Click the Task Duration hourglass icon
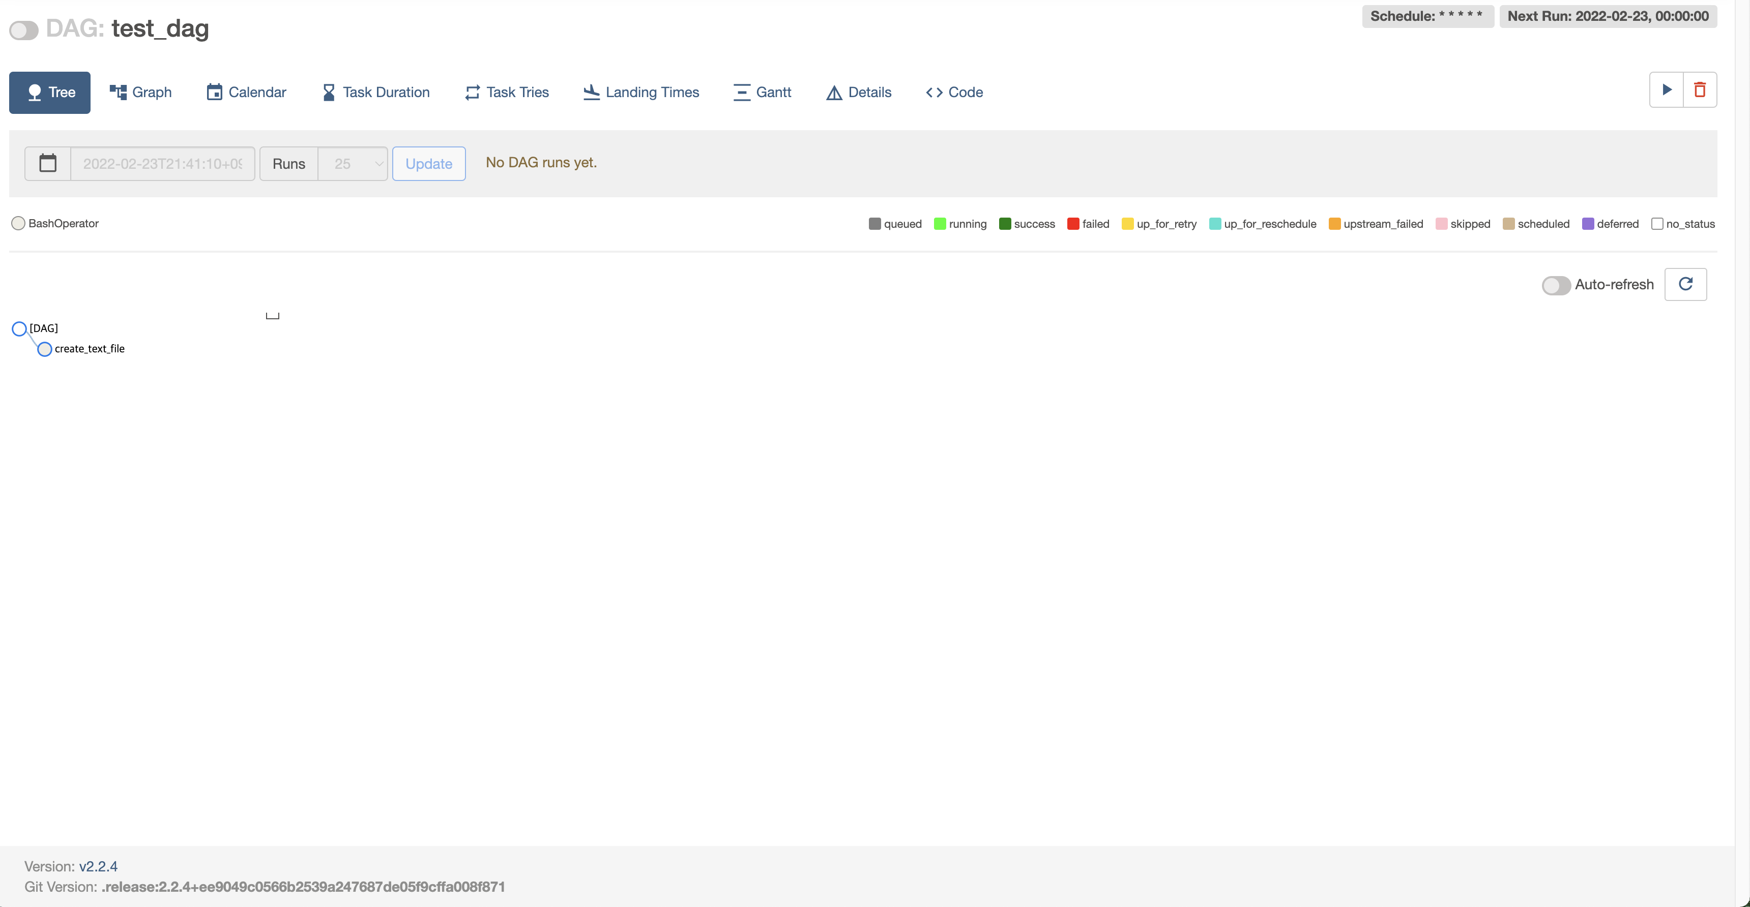 329,93
